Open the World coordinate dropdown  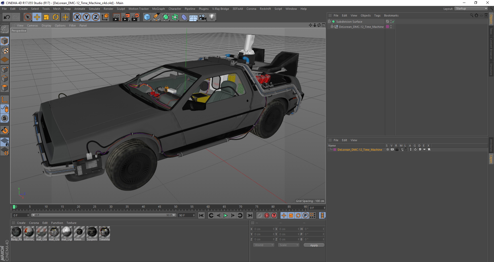pos(264,245)
